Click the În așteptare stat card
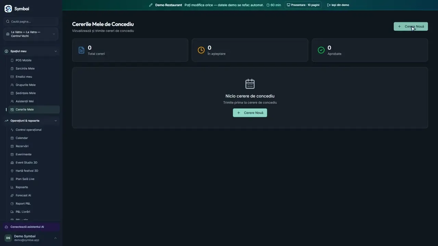 250,50
